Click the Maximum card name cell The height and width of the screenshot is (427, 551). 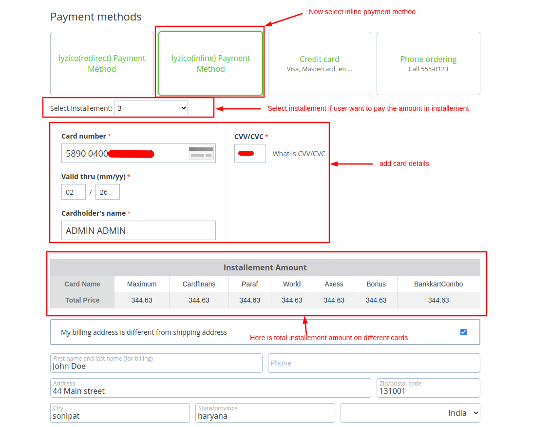[142, 284]
